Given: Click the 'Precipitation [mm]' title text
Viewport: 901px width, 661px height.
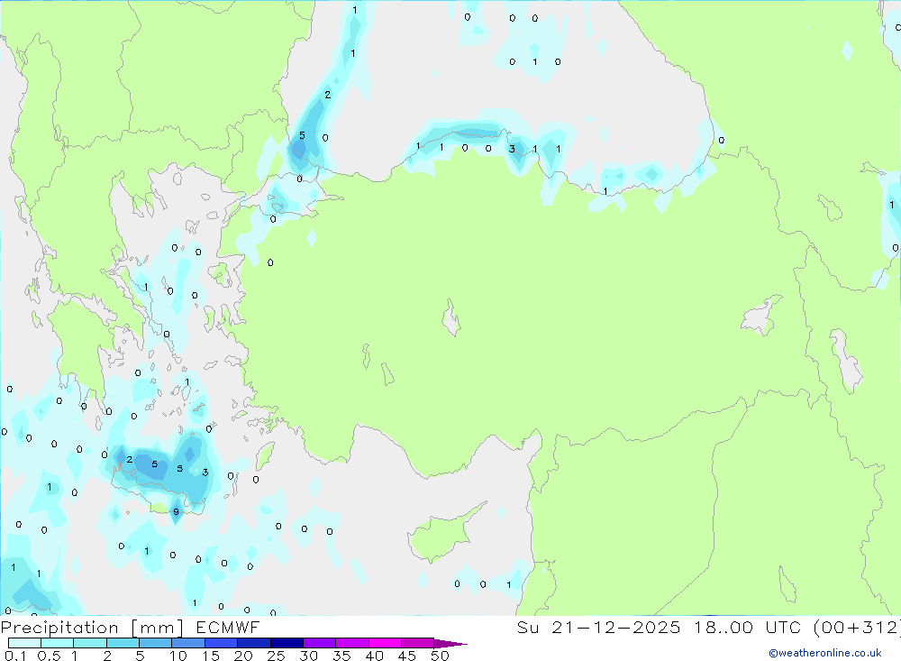Looking at the screenshot, I should pos(92,628).
